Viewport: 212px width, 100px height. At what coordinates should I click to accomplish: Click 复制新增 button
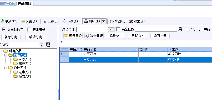[94, 36]
